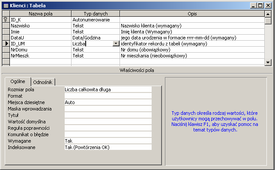Click the Wartość domyślna property field
275x170 pixels.
[x=108, y=122]
